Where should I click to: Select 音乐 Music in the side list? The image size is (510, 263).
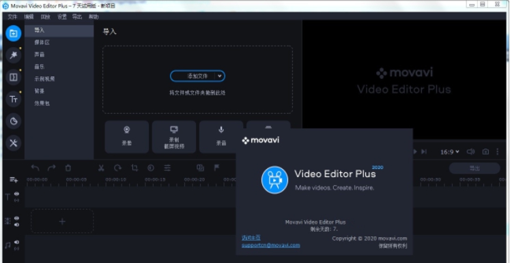(59, 67)
